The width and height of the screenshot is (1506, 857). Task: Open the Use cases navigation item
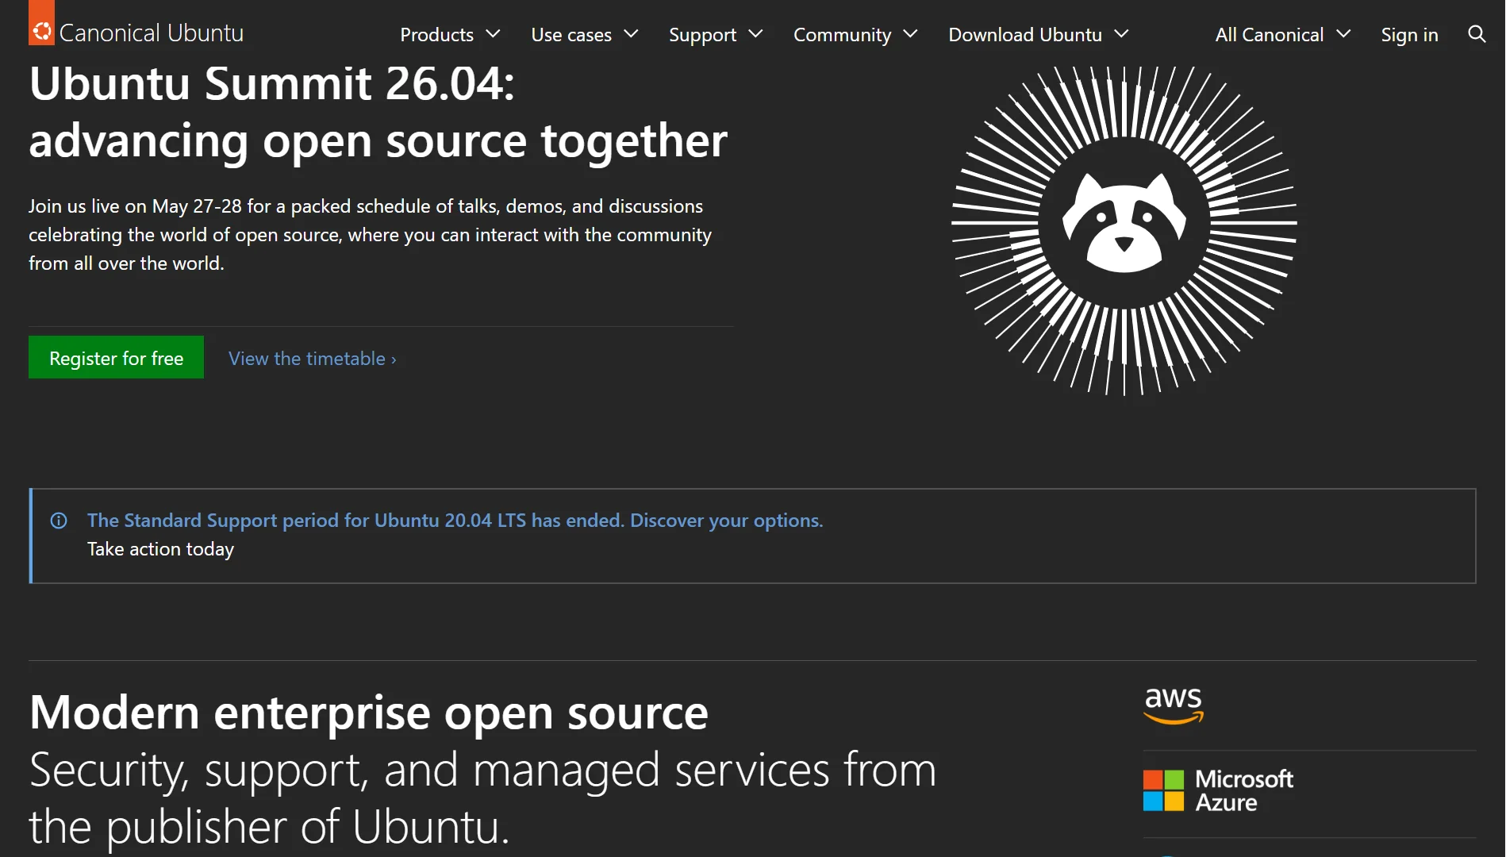585,34
